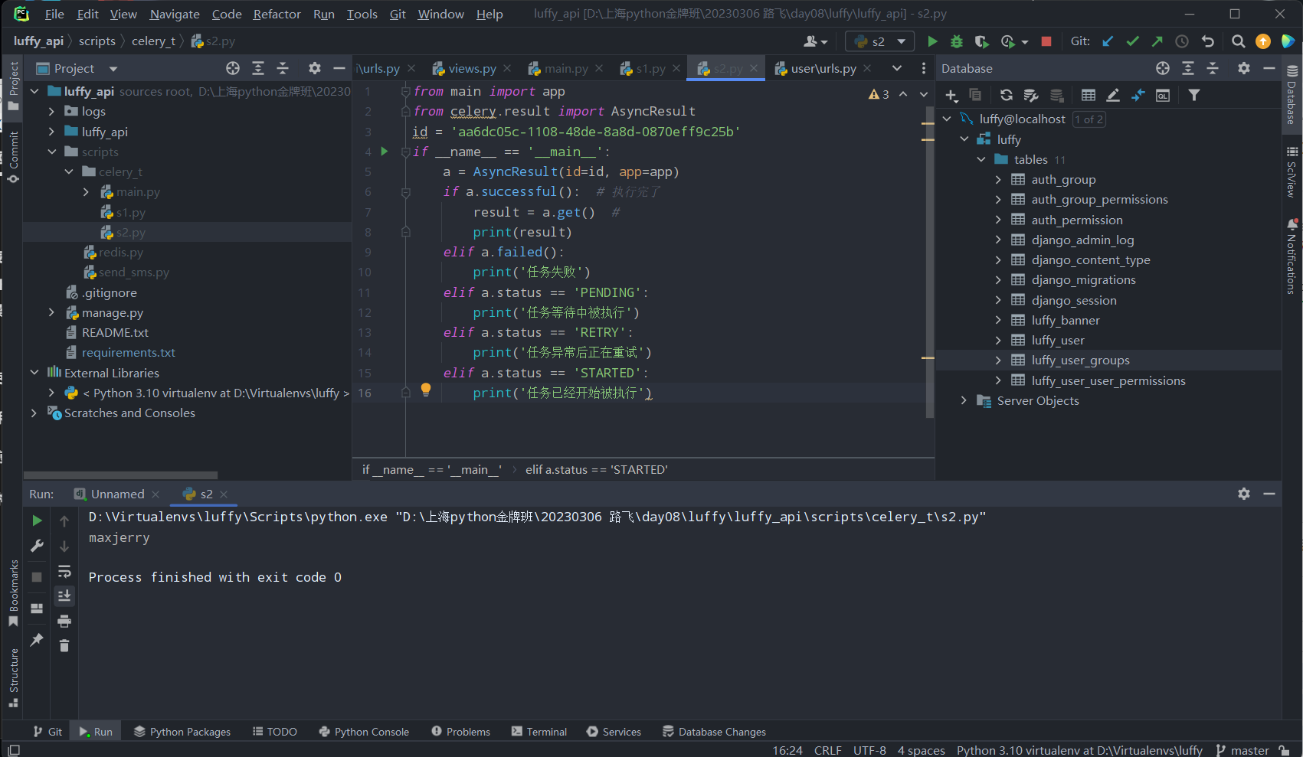The image size is (1303, 757).
Task: Show Git history clock icon
Action: coord(1182,41)
